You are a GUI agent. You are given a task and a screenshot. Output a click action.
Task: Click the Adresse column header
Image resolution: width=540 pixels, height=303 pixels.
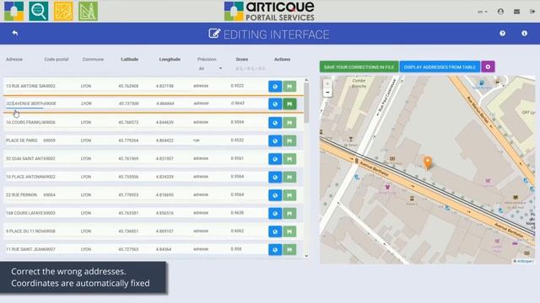[14, 59]
